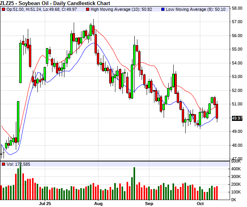
Task: Click the Low Moving Average blue swatch
Action: coord(163,9)
